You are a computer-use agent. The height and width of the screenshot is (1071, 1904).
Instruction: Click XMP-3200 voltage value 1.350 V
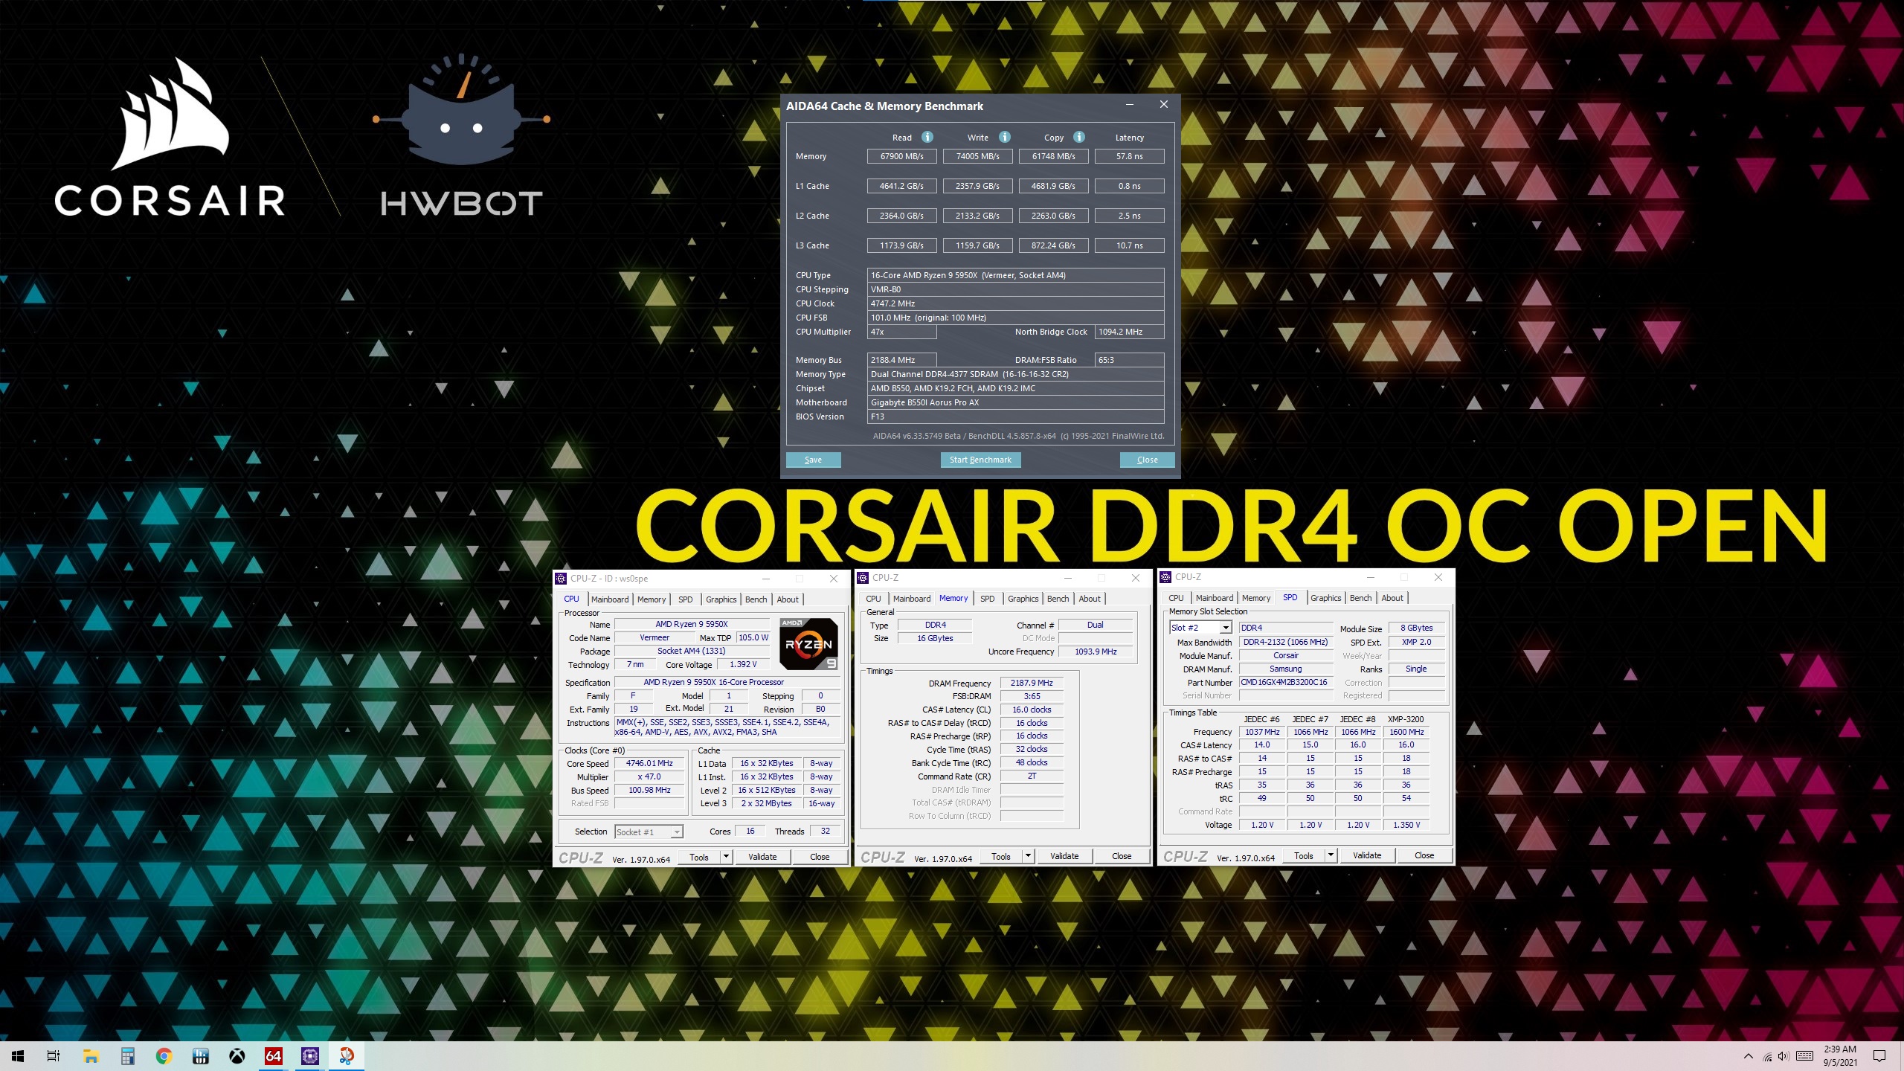click(x=1406, y=825)
